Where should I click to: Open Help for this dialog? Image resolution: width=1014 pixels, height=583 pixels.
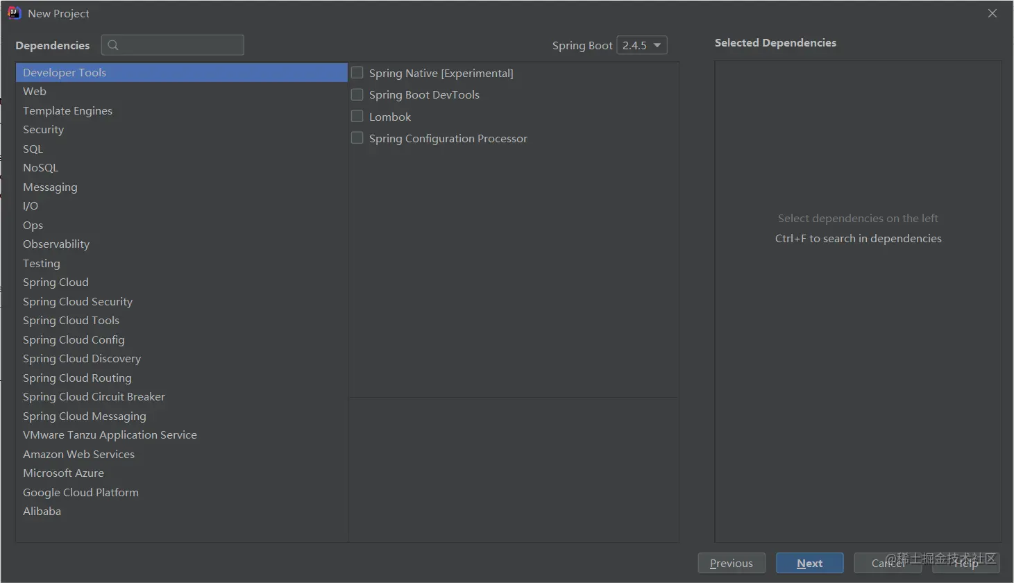(x=966, y=563)
